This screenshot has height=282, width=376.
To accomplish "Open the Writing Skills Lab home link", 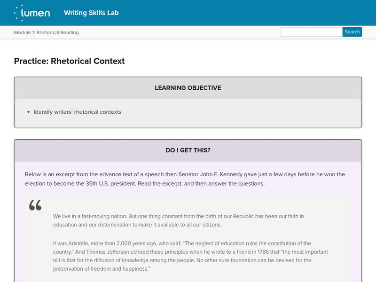I will coord(91,13).
